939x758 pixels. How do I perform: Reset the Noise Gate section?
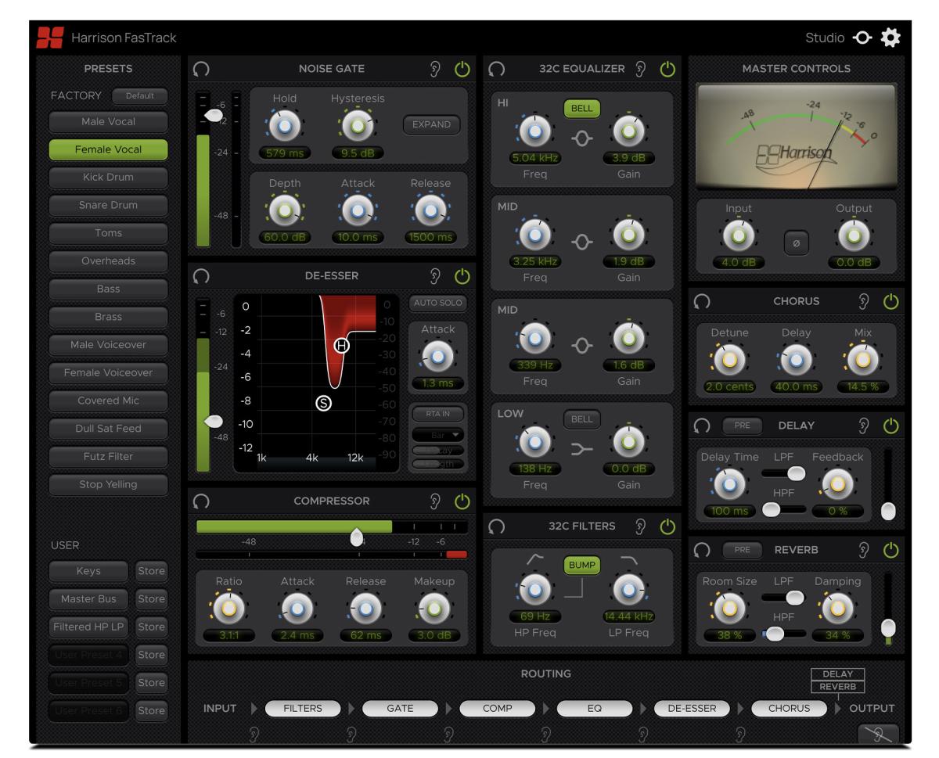pyautogui.click(x=201, y=70)
